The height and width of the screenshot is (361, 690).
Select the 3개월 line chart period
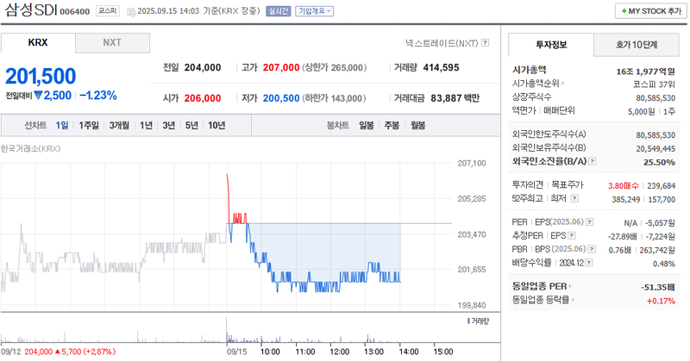pos(119,126)
